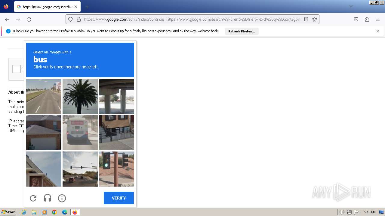Click the VERIFY button
385x216 pixels.
pos(119,198)
